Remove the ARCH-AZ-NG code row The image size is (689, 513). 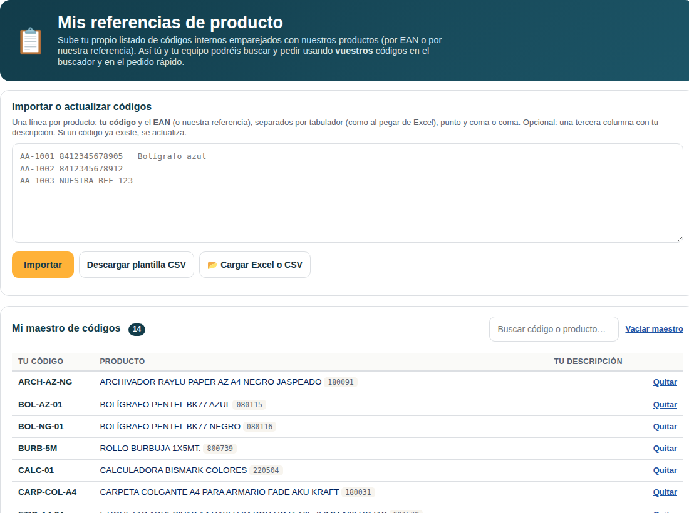665,382
